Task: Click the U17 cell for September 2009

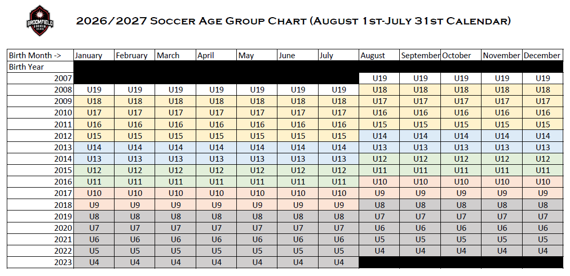Action: 421,101
